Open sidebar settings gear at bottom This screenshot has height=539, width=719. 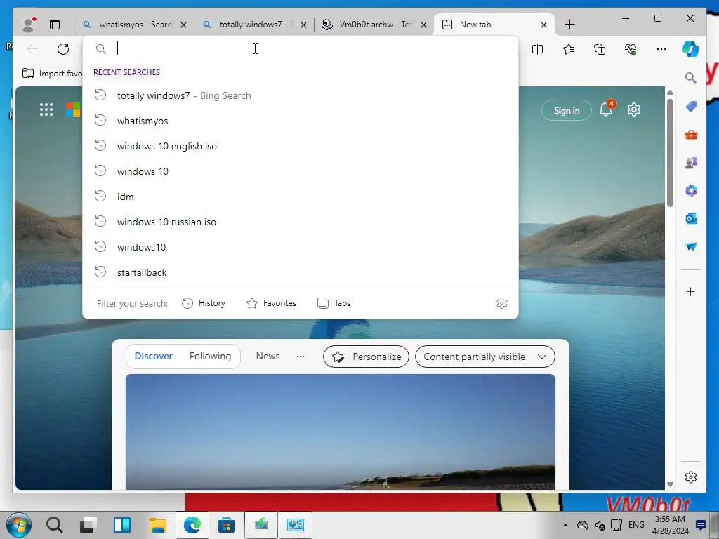pos(691,477)
